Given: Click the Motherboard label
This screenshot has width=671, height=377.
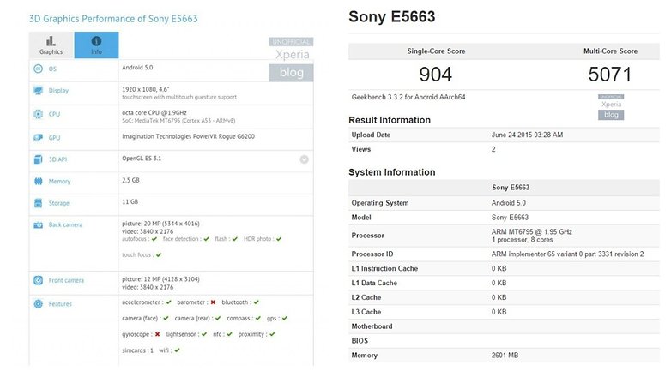Looking at the screenshot, I should pos(372,326).
